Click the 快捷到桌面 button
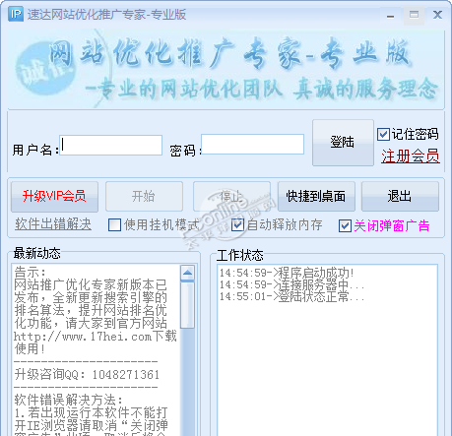452x436 pixels. click(316, 196)
